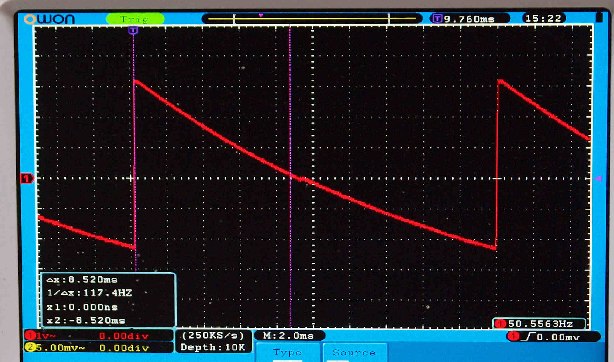Open the M:2.0ms timebase setting
614x362 pixels.
point(288,336)
